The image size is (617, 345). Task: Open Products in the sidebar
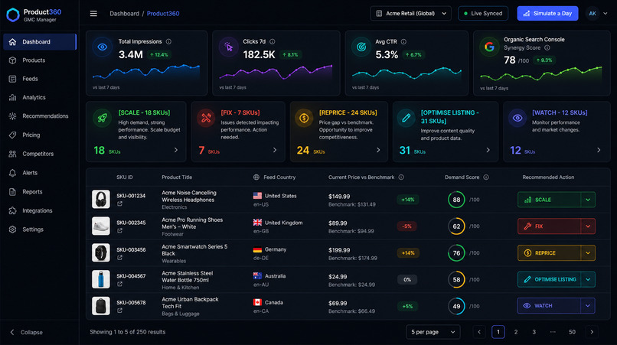tap(39, 60)
